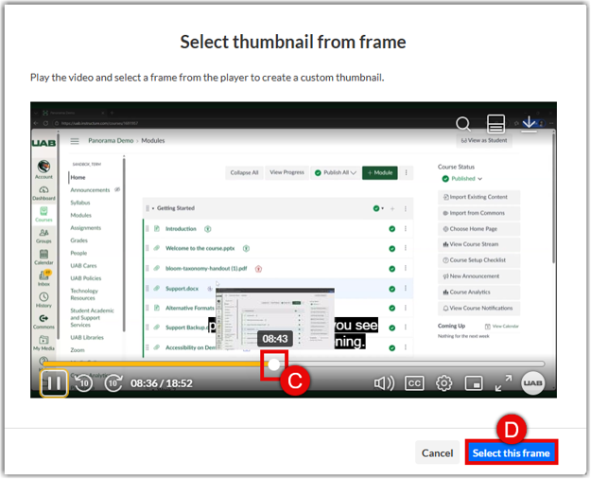The image size is (591, 479).
Task: Toggle publish status for bloom-taxonomy-handout row
Action: pyautogui.click(x=392, y=269)
